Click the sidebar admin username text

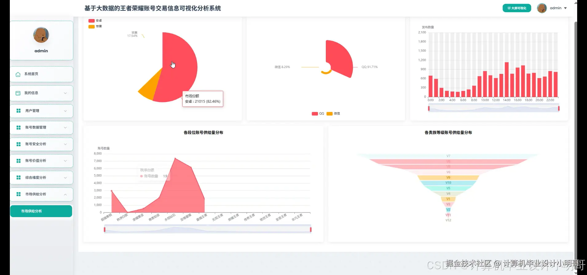tap(41, 51)
